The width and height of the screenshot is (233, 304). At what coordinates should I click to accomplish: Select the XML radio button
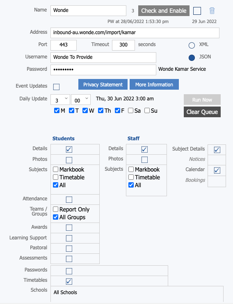(192, 45)
